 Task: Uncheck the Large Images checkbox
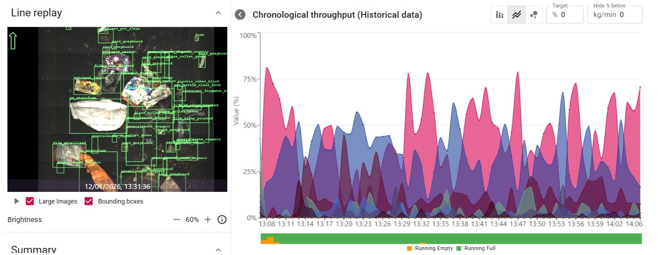pos(30,201)
